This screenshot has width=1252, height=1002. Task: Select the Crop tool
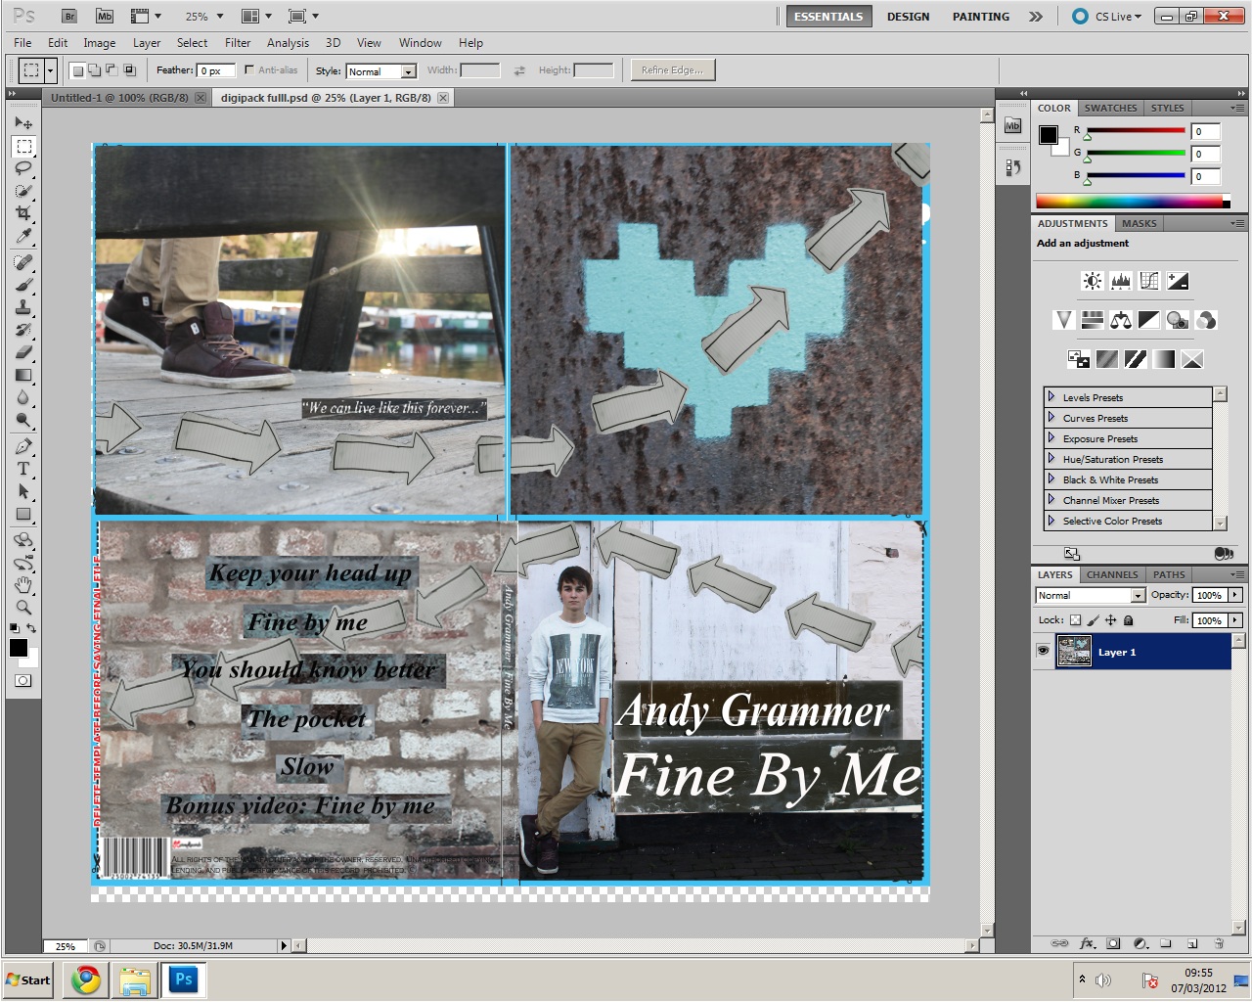(23, 212)
